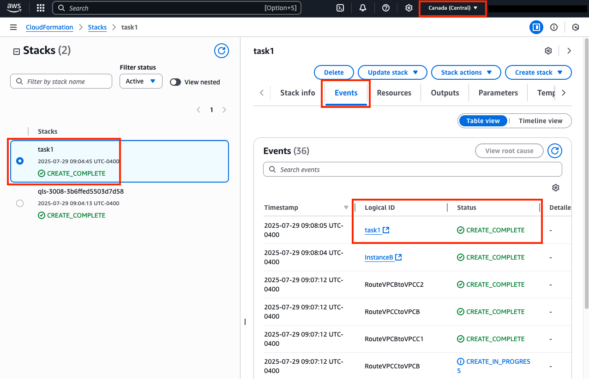Go to CloudFormation breadcrumb link

[49, 27]
